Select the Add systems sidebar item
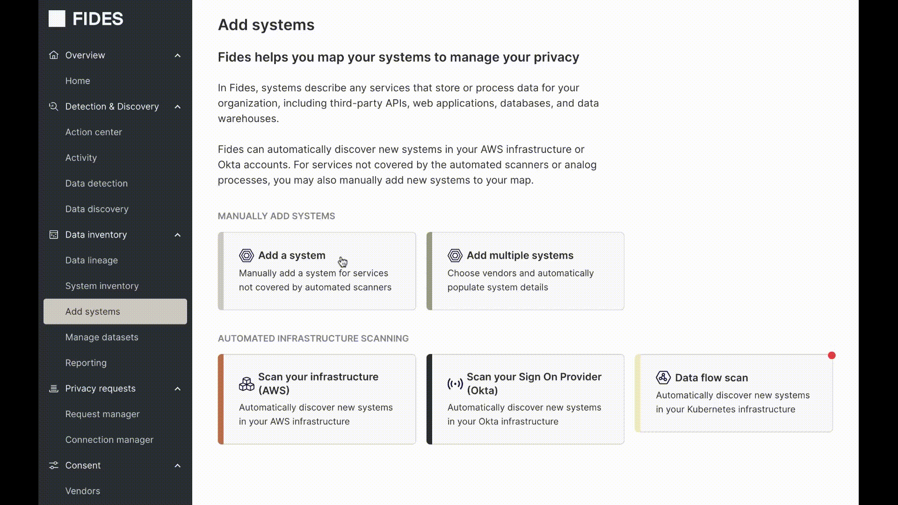This screenshot has height=505, width=898. (x=115, y=311)
